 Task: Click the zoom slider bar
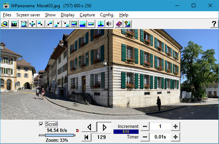pyautogui.click(x=57, y=135)
